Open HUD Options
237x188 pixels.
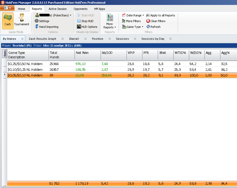[87, 27]
